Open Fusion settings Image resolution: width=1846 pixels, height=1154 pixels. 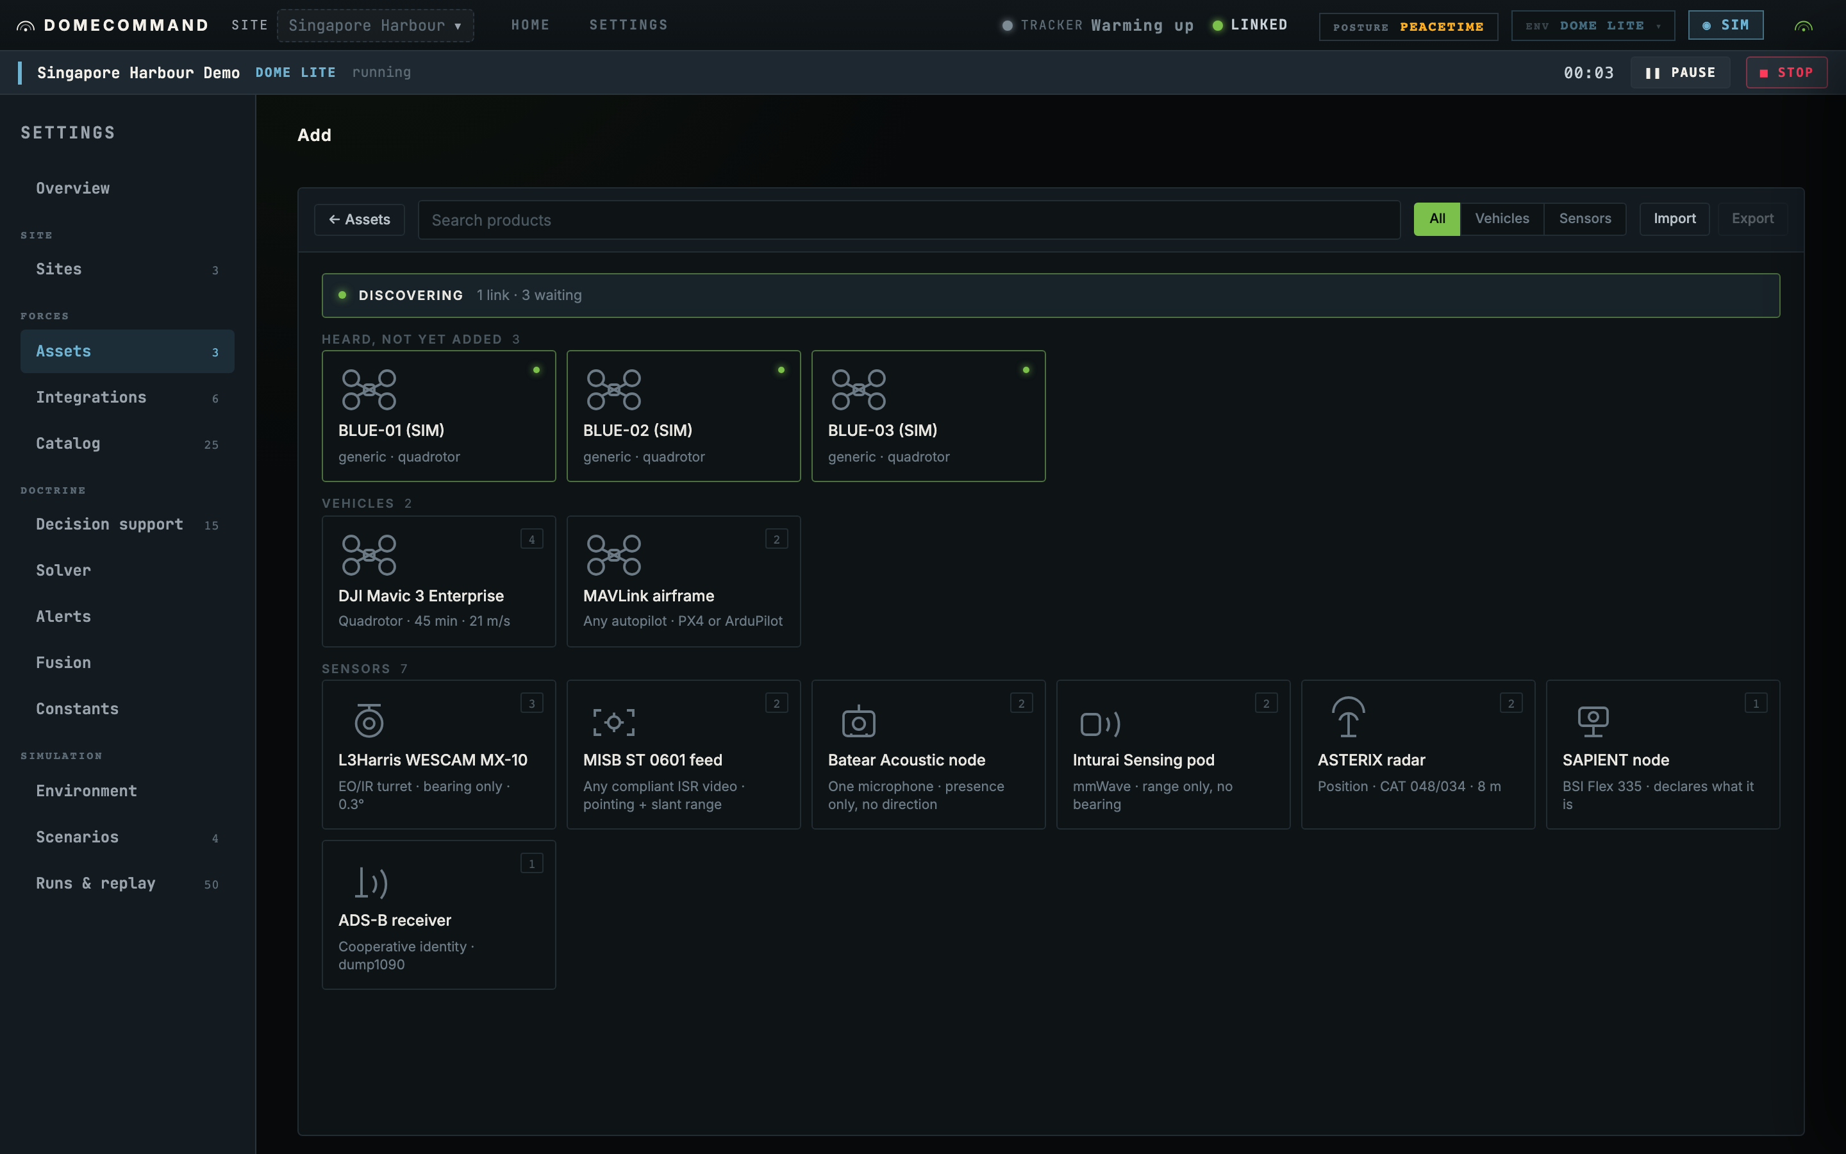128,662
